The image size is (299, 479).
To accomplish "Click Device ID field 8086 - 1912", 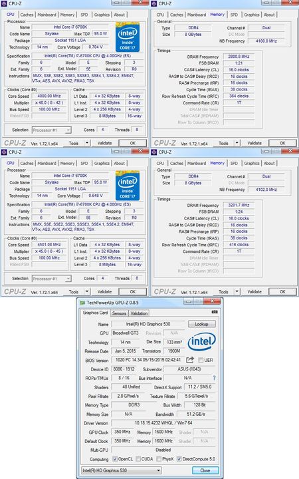I will [x=124, y=369].
